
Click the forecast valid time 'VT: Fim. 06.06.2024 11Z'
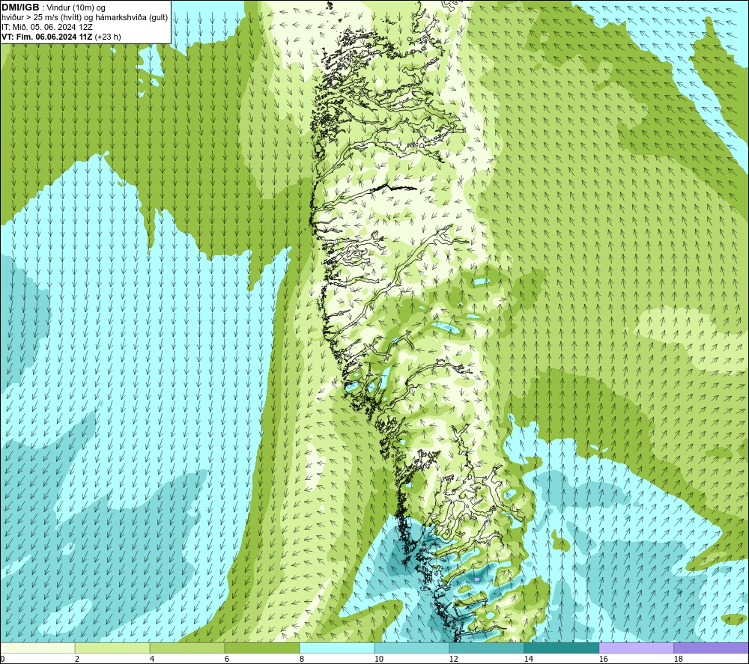47,37
